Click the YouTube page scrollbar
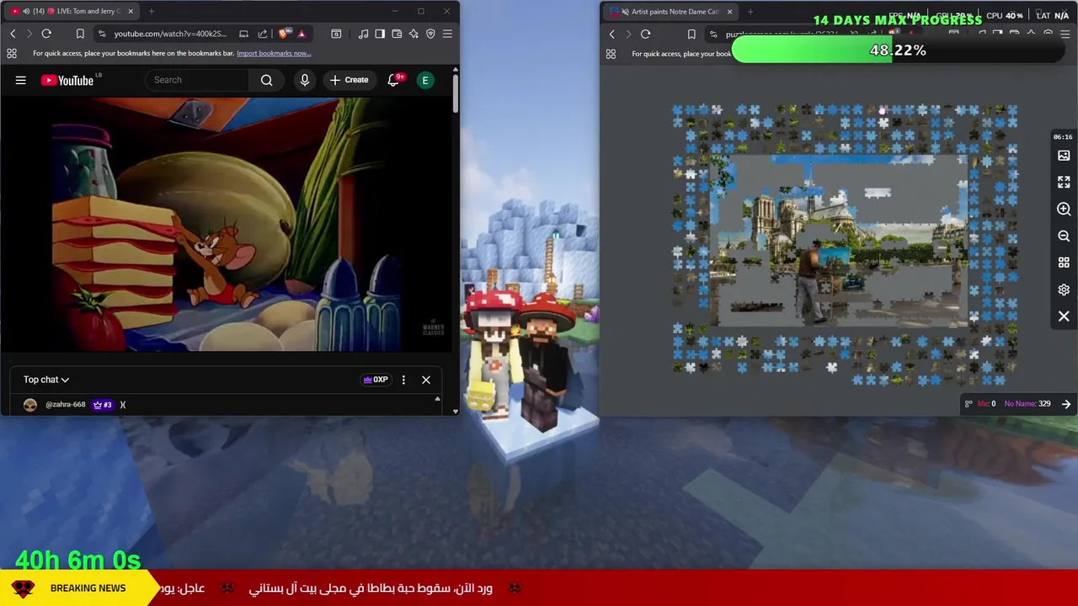1078x606 pixels. pos(456,93)
